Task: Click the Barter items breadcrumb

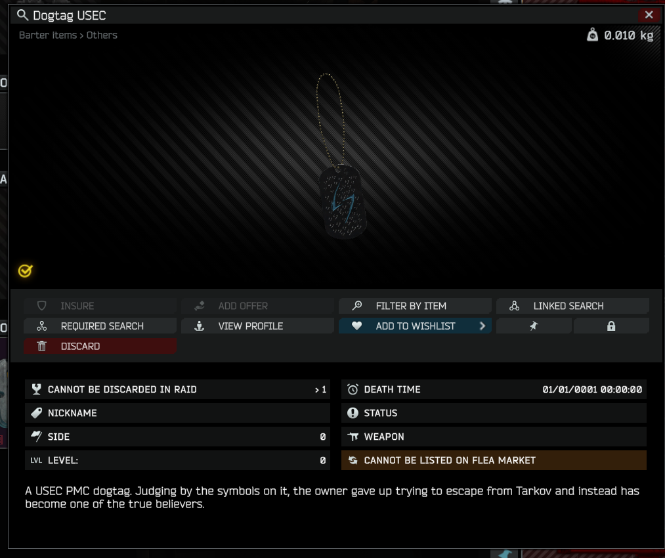Action: coord(48,35)
